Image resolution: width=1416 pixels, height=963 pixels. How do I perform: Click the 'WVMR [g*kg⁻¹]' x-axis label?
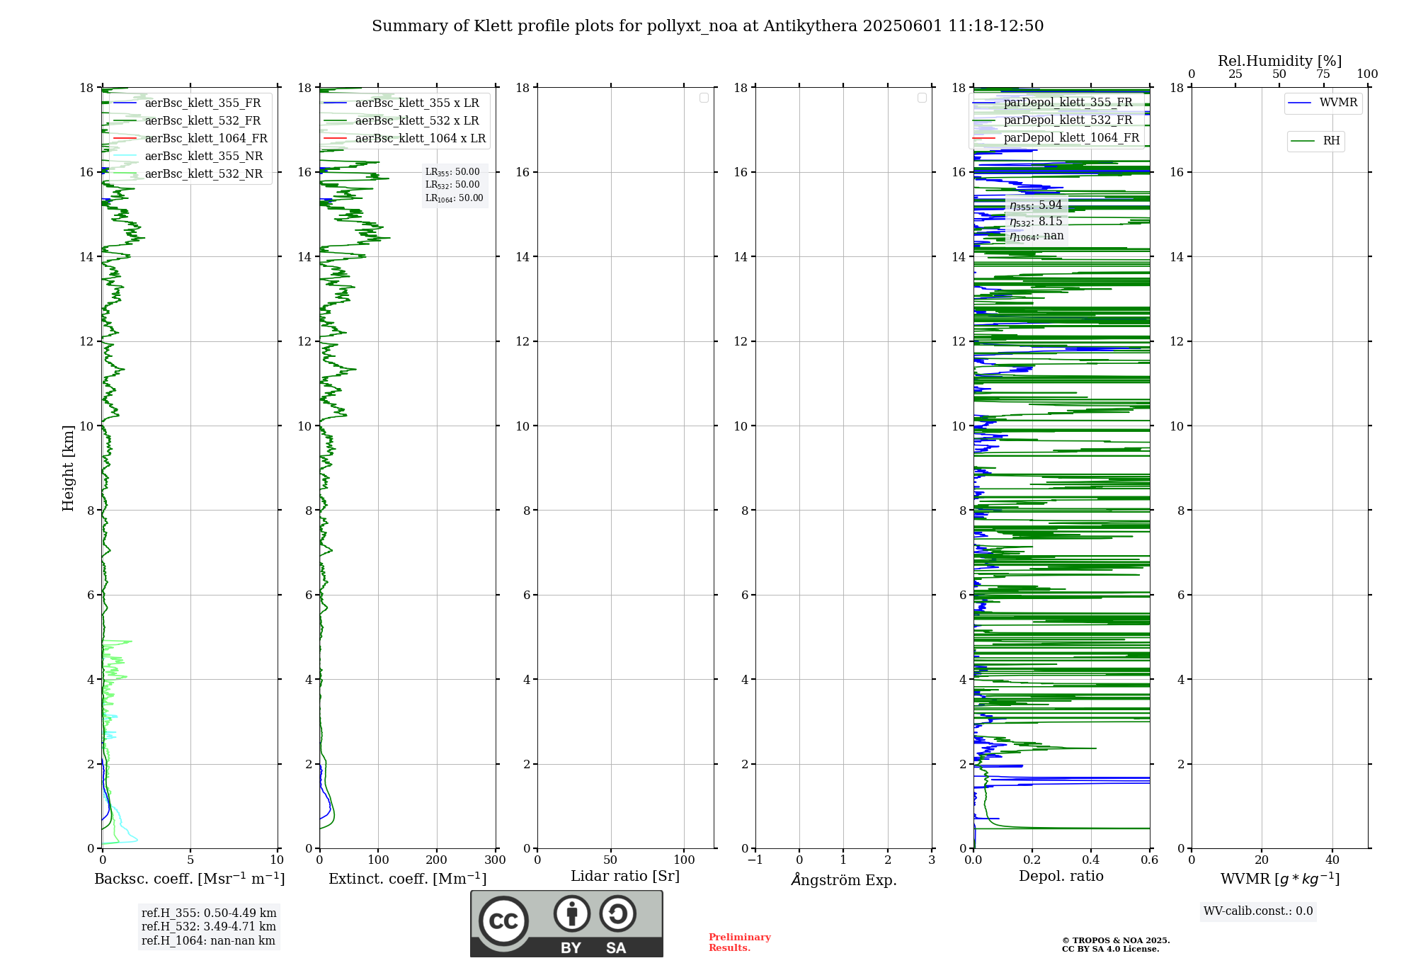pyautogui.click(x=1280, y=879)
